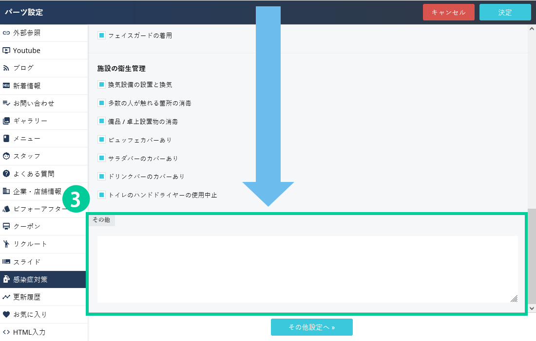Toggle the ビュッフェカバーあり checkbox
The image size is (536, 341).
coord(101,140)
